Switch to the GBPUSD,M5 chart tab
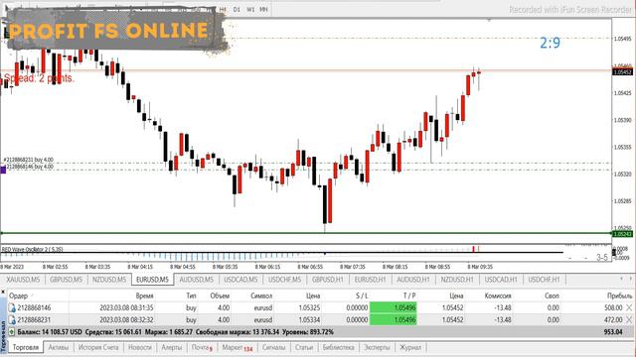Viewport: 636px width, 357px height. tap(66, 280)
